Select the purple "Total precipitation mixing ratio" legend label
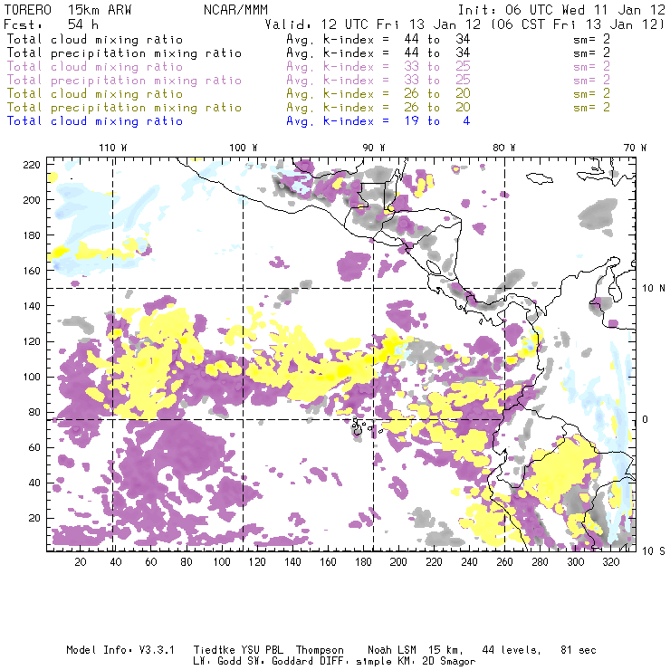670x670 pixels. [x=124, y=81]
